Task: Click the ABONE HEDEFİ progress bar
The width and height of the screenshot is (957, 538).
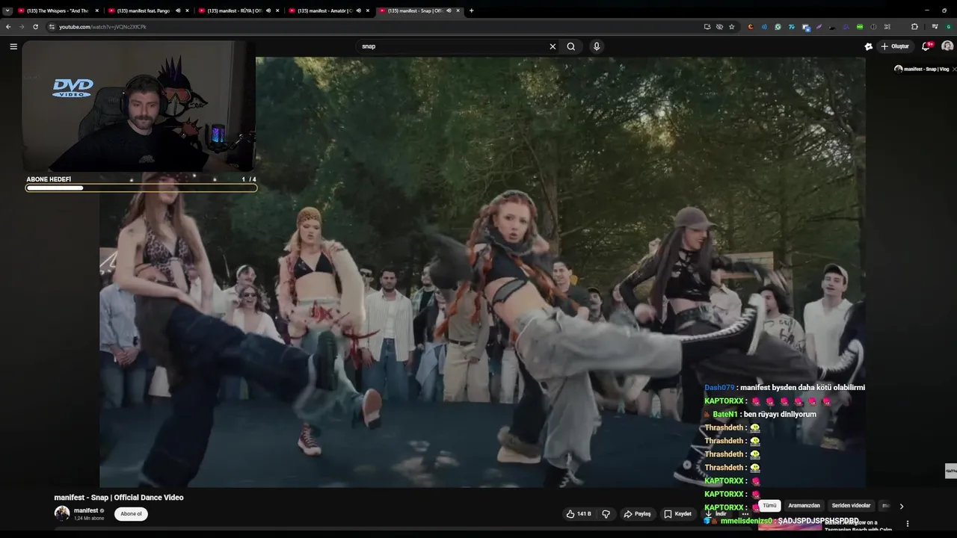Action: [141, 188]
